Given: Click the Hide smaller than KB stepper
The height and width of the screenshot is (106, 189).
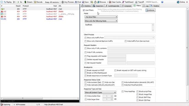Looking at the screenshot, I should click(x=112, y=96).
